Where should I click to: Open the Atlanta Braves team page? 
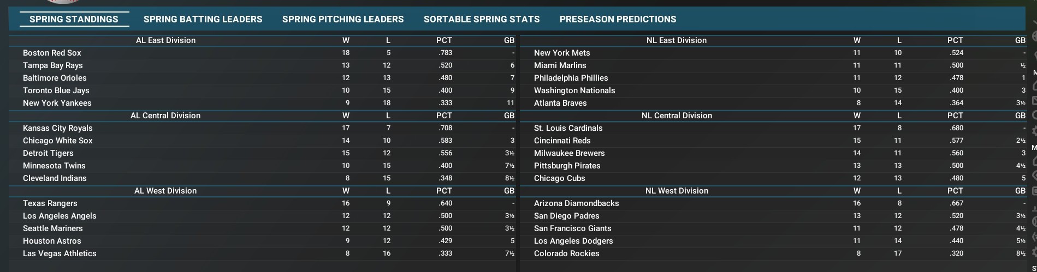(560, 103)
